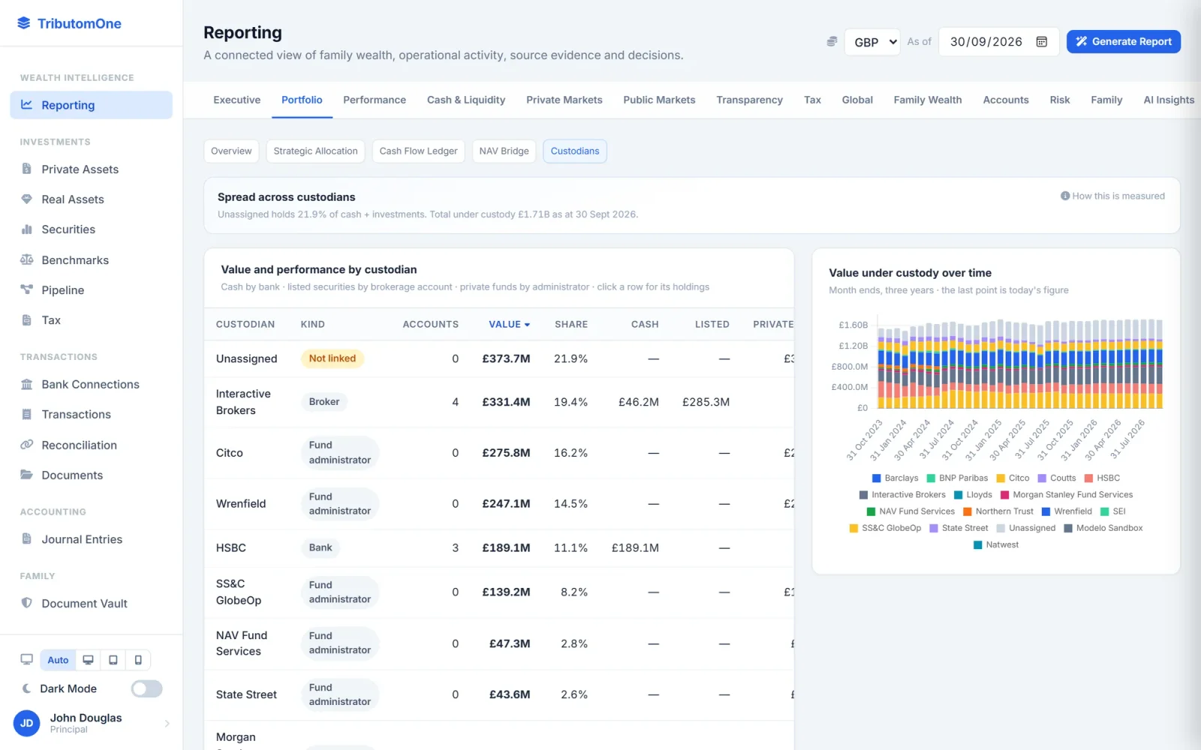Toggle the Dark Mode switch
1201x750 pixels.
click(146, 688)
